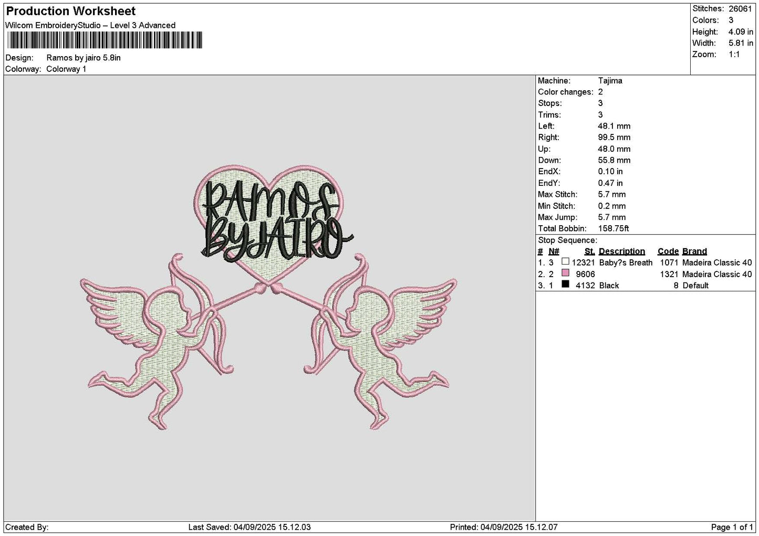Screen dimensions: 759x536
Task: Click the 'Brand' column header
Action: coord(694,251)
